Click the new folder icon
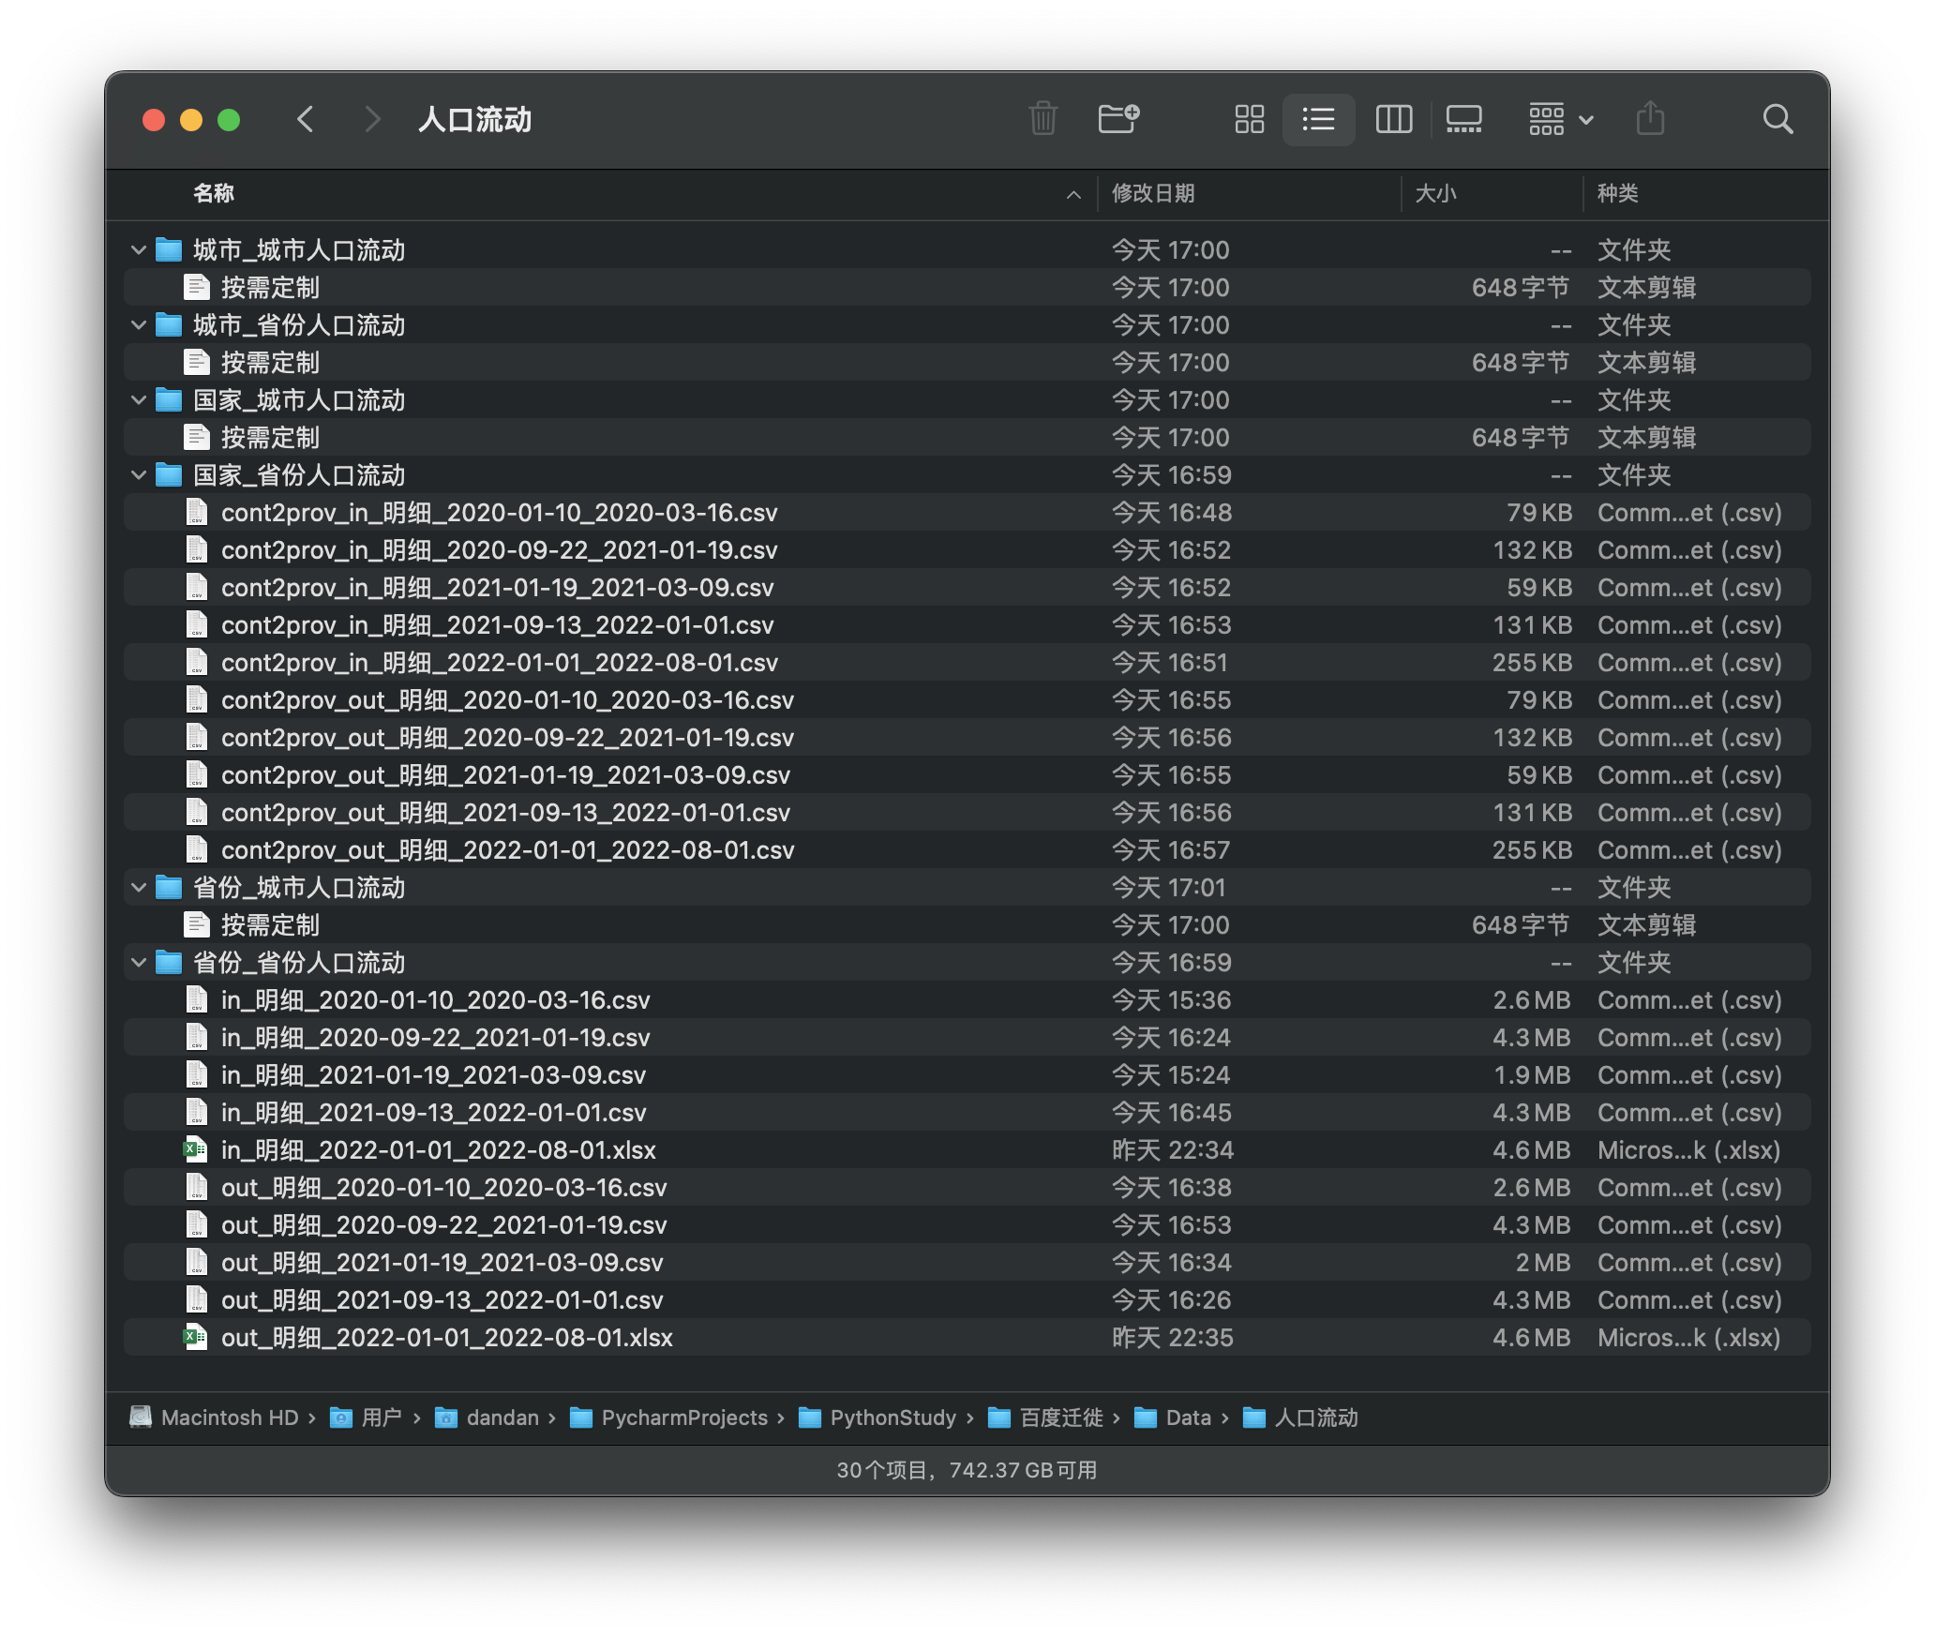Viewport: 1935px width, 1635px height. tap(1117, 119)
